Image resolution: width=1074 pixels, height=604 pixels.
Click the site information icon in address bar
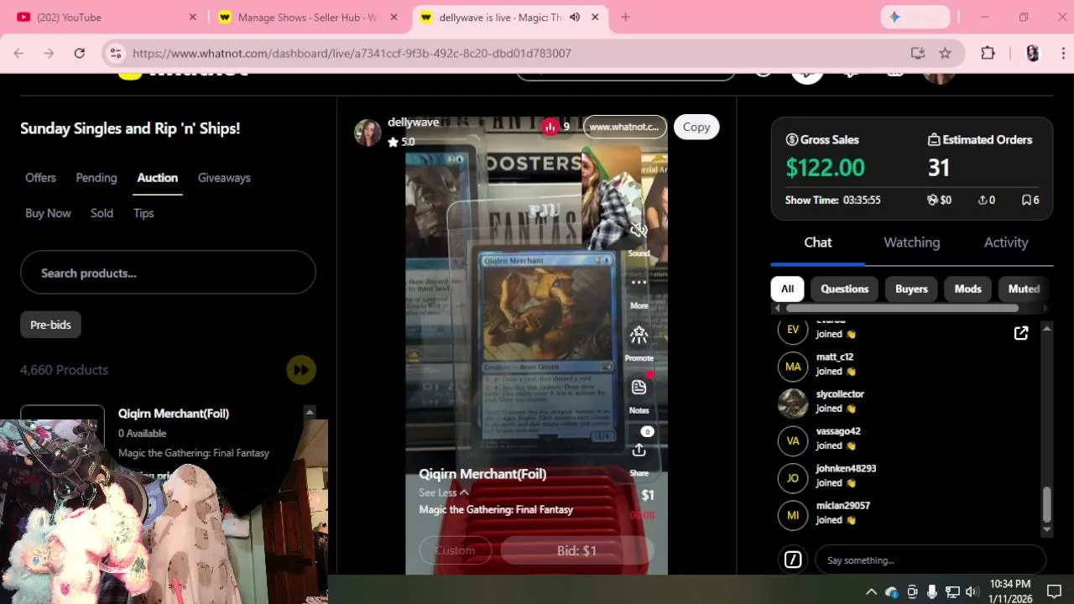click(116, 53)
